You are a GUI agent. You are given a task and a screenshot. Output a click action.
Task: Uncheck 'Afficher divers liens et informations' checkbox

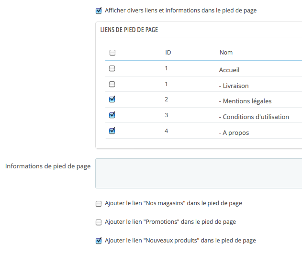pos(99,11)
